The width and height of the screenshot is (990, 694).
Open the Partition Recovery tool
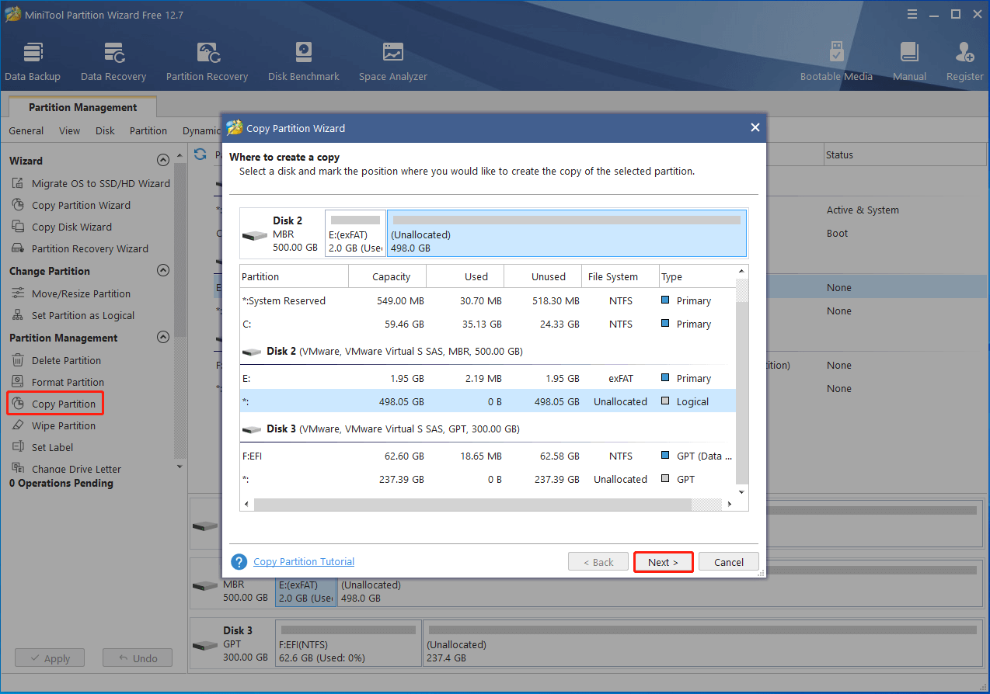[x=207, y=62]
